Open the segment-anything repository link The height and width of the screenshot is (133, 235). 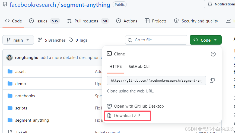[85, 5]
